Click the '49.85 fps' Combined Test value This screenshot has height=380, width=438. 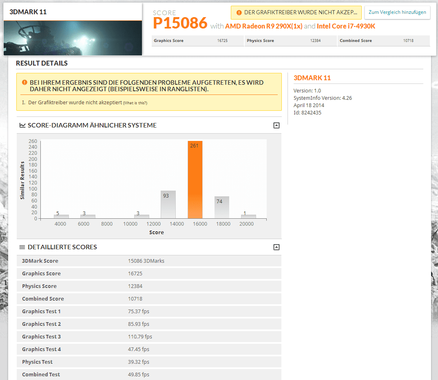pos(139,374)
